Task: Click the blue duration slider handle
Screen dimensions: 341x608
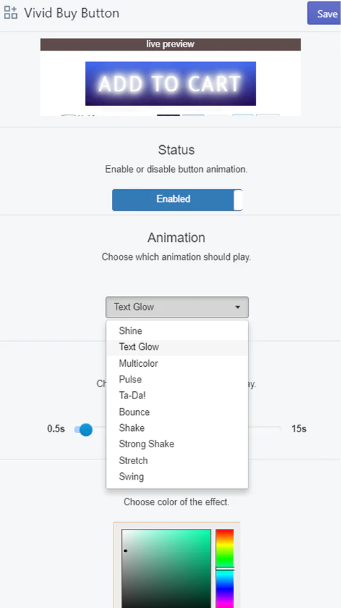Action: 86,429
